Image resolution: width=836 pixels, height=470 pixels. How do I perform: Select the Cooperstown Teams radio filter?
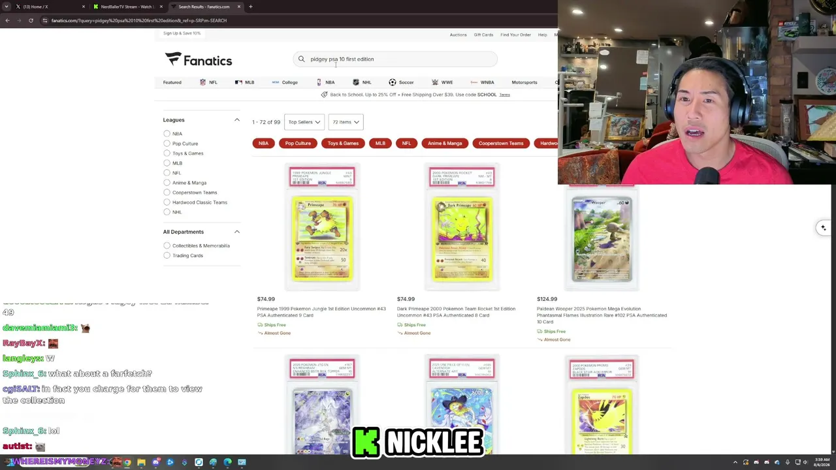pyautogui.click(x=167, y=193)
